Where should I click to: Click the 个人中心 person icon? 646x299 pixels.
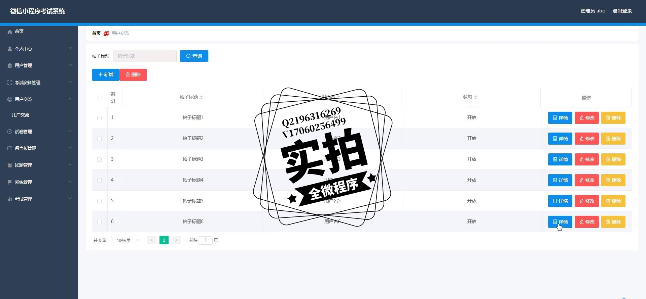pyautogui.click(x=10, y=49)
